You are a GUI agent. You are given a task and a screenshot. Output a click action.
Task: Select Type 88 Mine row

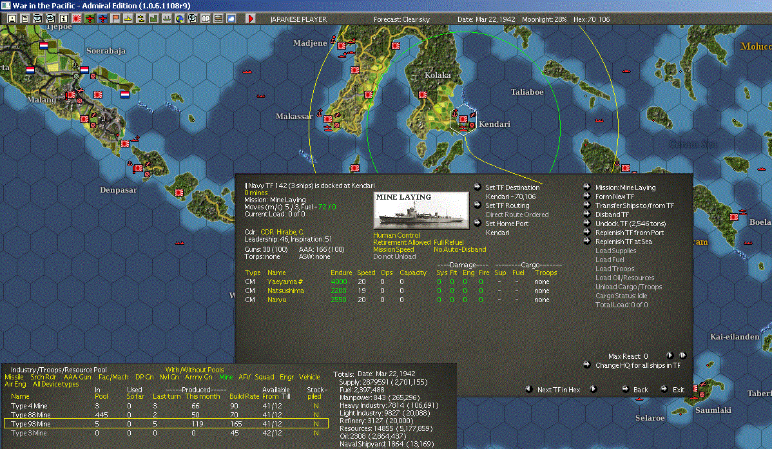[166, 415]
